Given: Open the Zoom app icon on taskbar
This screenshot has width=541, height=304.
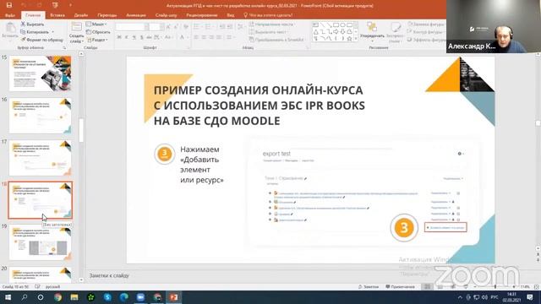Looking at the screenshot, I should pos(140,297).
